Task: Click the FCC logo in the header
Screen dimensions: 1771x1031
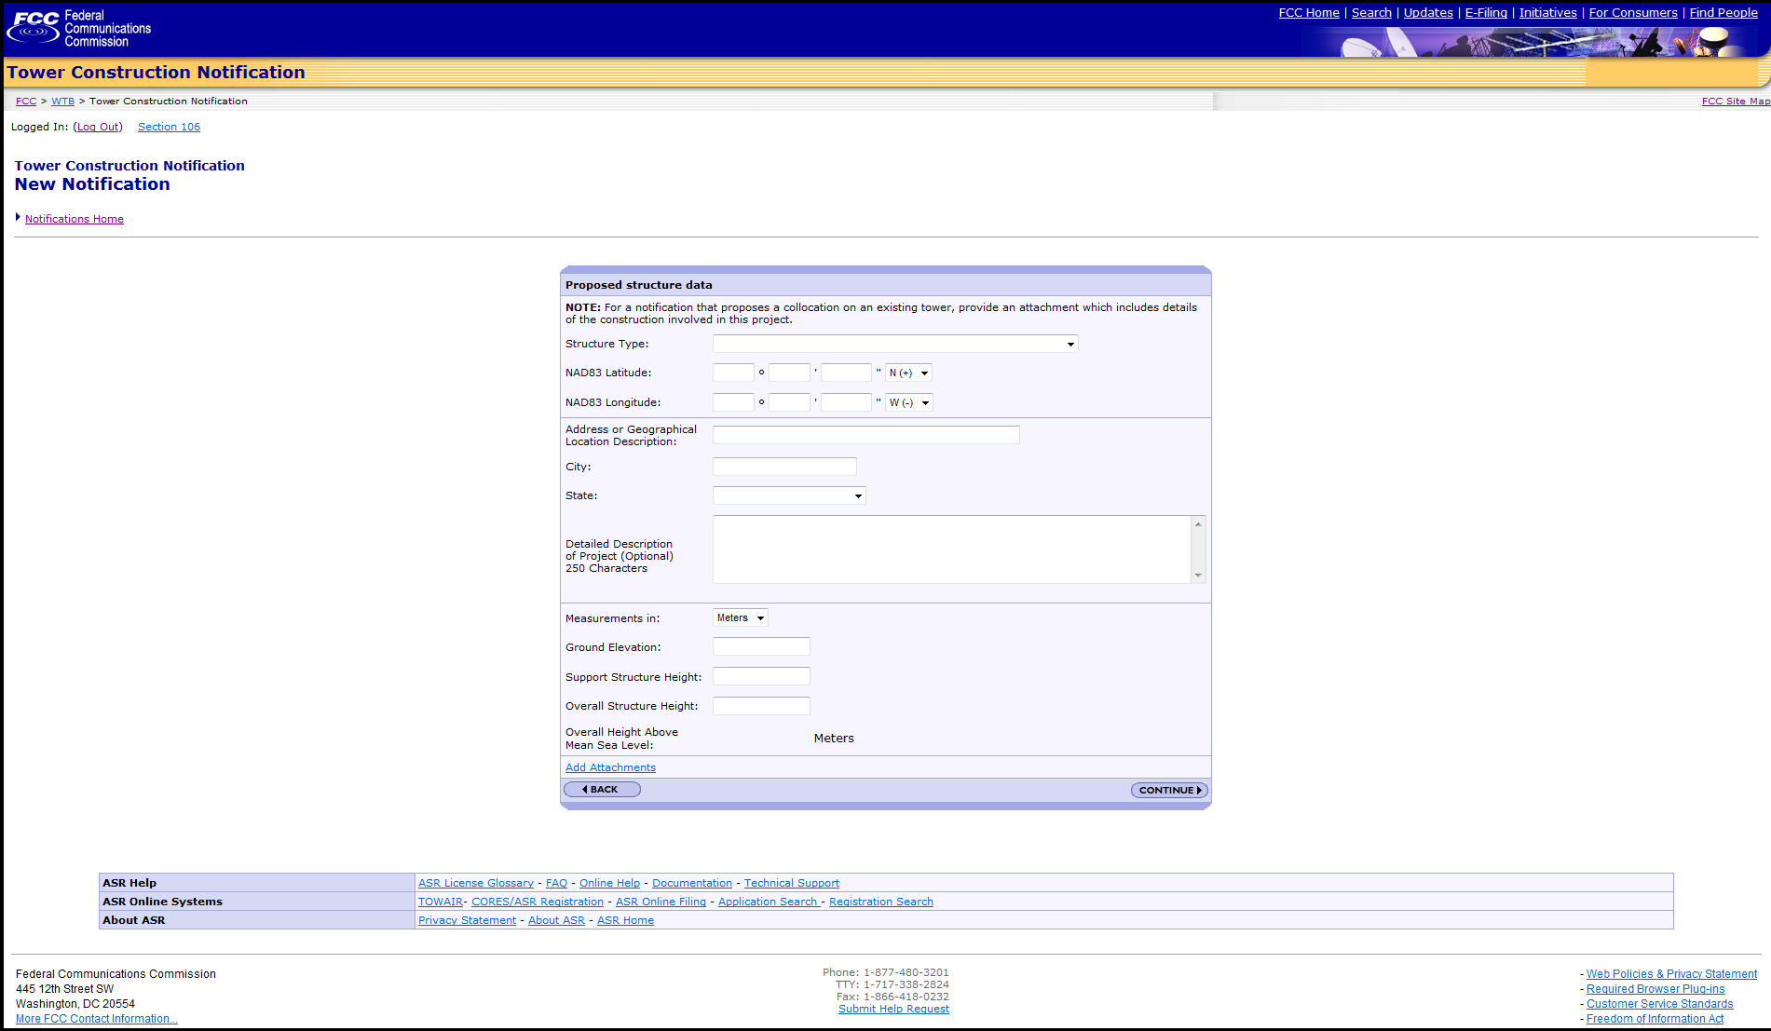Action: click(79, 28)
